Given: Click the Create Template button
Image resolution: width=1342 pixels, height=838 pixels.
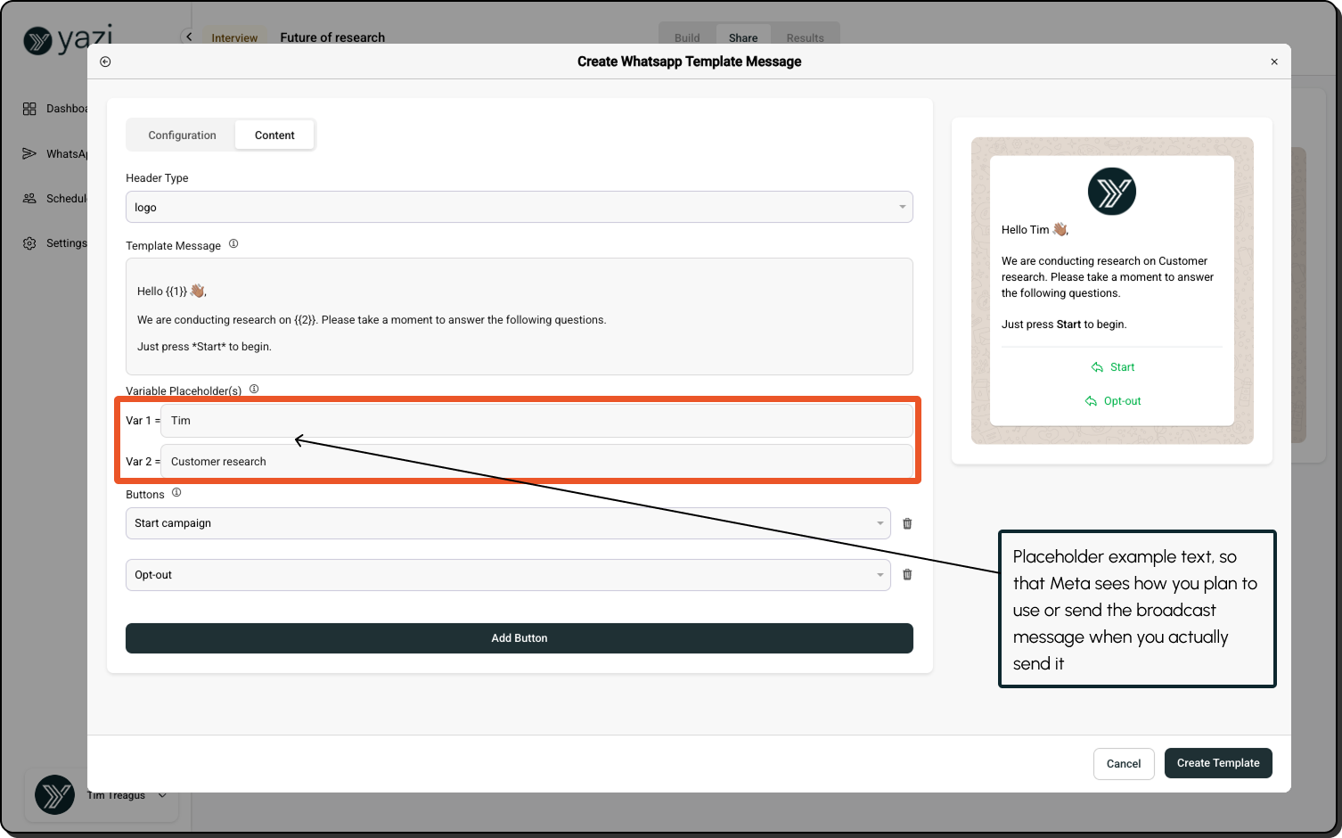Looking at the screenshot, I should 1217,763.
